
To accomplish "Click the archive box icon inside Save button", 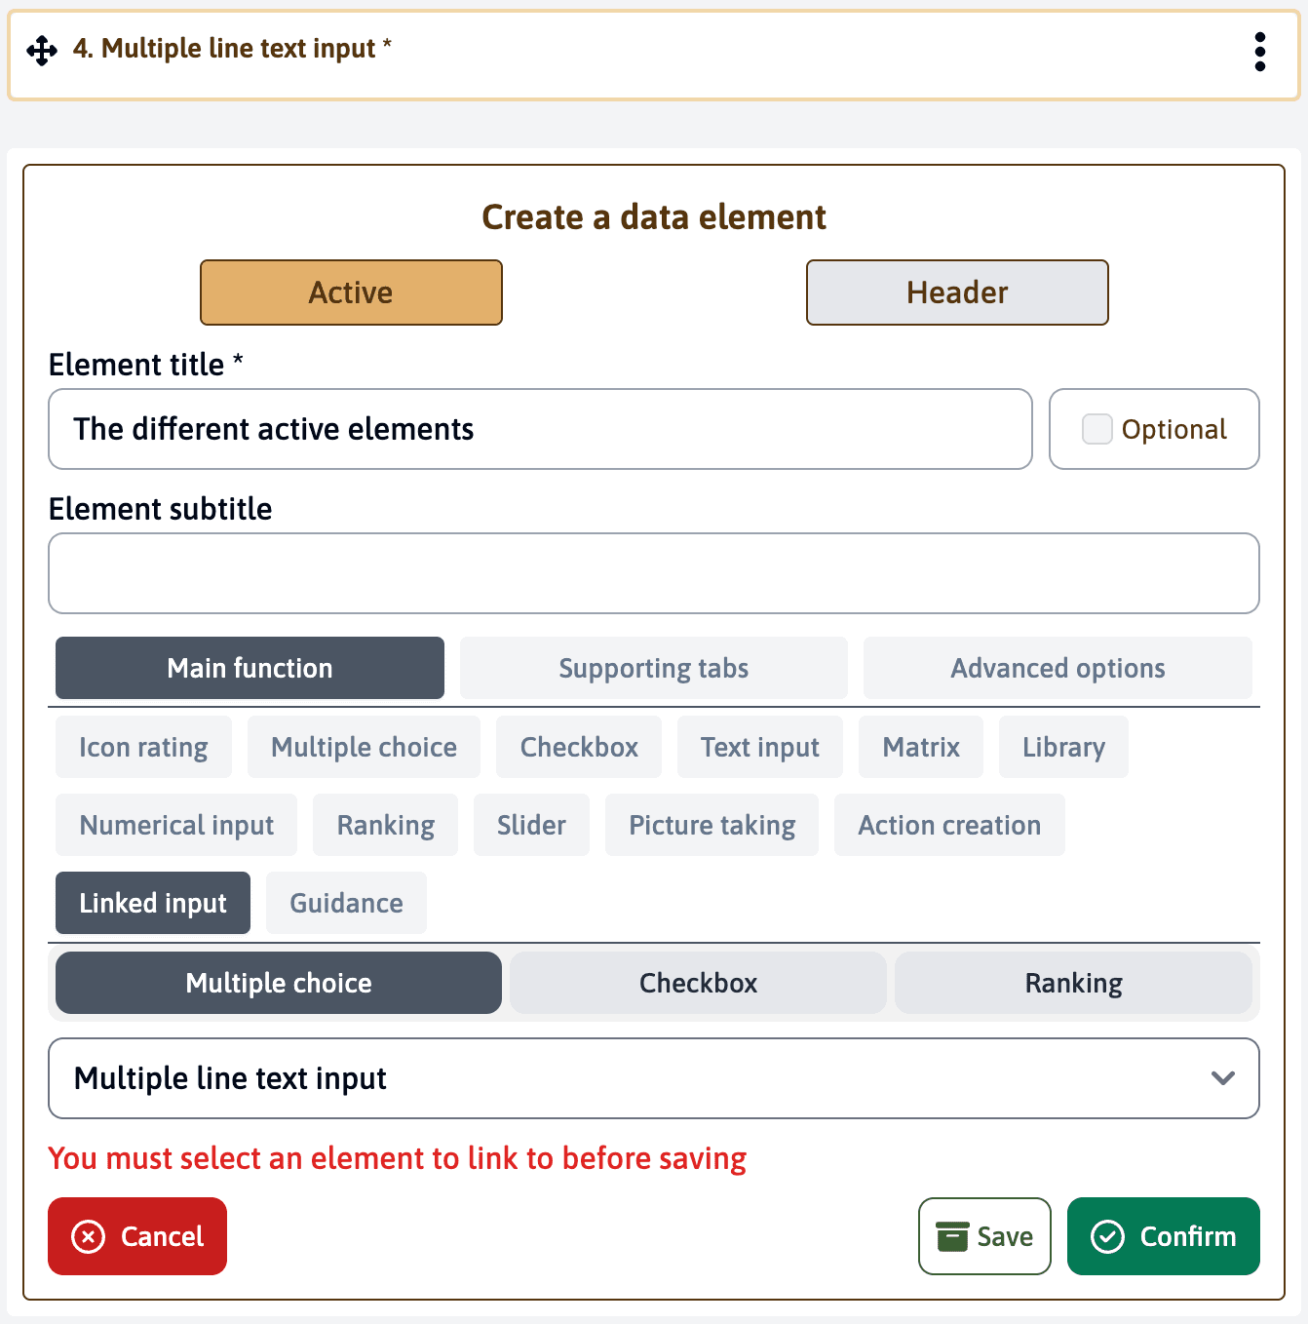I will pyautogui.click(x=952, y=1236).
